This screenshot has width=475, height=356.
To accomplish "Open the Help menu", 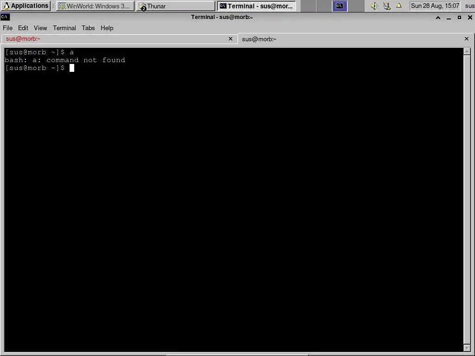I will point(107,28).
